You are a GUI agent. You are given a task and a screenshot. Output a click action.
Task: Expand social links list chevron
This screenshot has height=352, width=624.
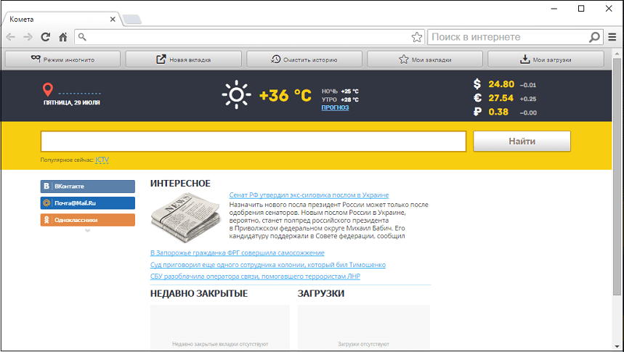click(x=88, y=231)
